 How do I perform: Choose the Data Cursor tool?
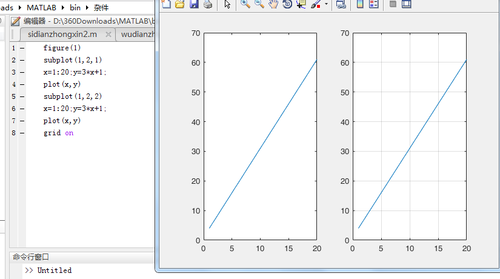pos(301,4)
